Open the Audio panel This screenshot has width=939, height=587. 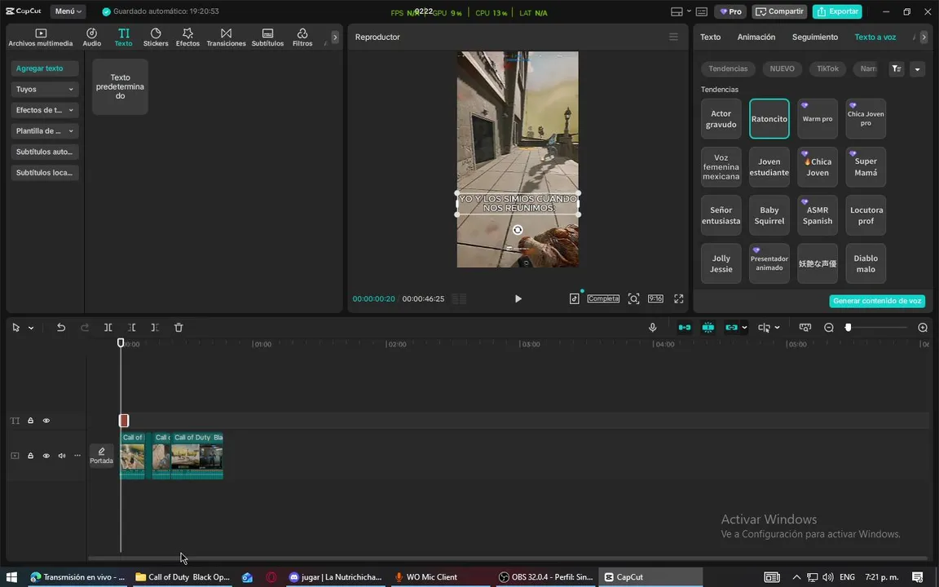[91, 37]
